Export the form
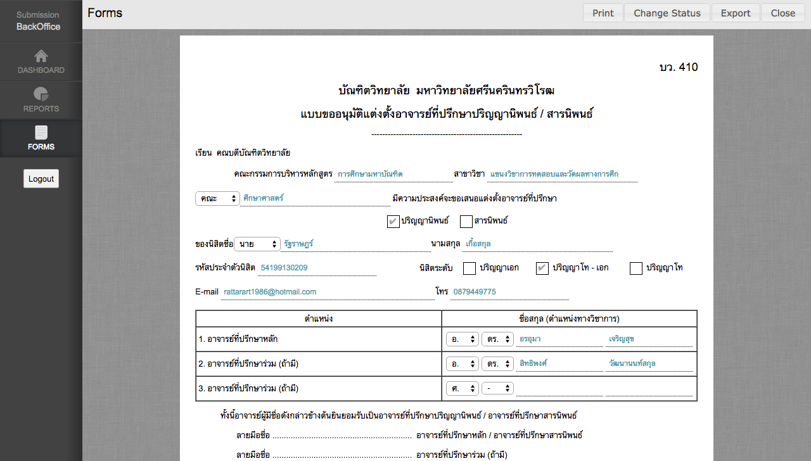This screenshot has width=811, height=461. coord(736,13)
